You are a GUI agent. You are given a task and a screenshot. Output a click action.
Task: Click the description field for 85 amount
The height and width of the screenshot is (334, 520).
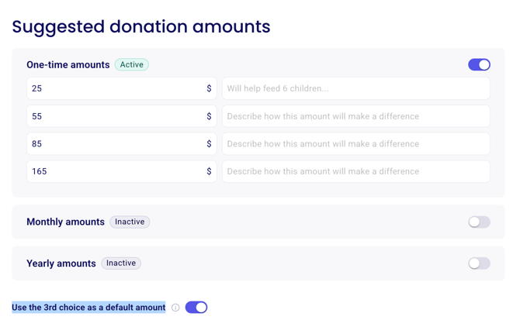click(x=355, y=144)
